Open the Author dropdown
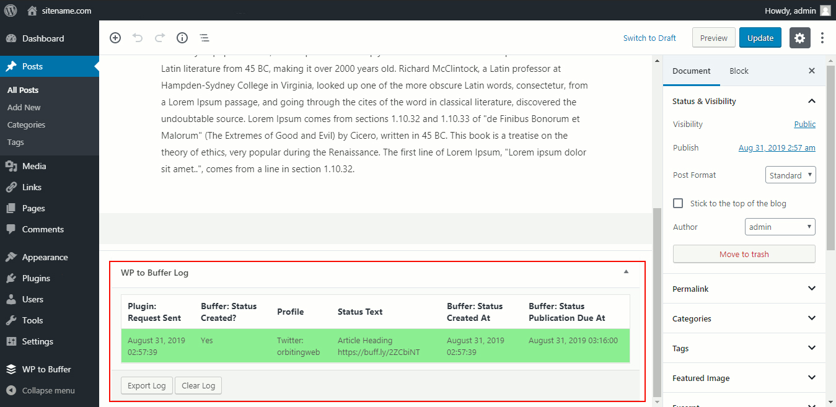Screen dimensions: 836x407 point(780,227)
